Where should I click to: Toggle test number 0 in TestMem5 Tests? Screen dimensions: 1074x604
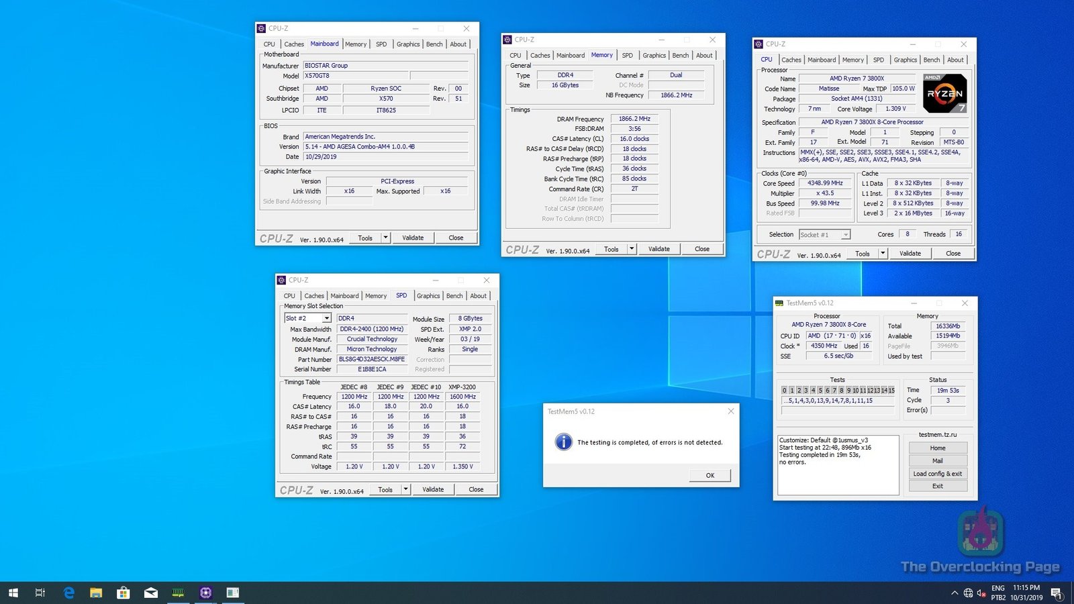click(784, 390)
